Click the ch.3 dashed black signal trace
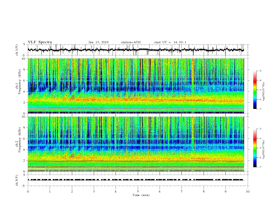279x215 pixels. coord(136,180)
